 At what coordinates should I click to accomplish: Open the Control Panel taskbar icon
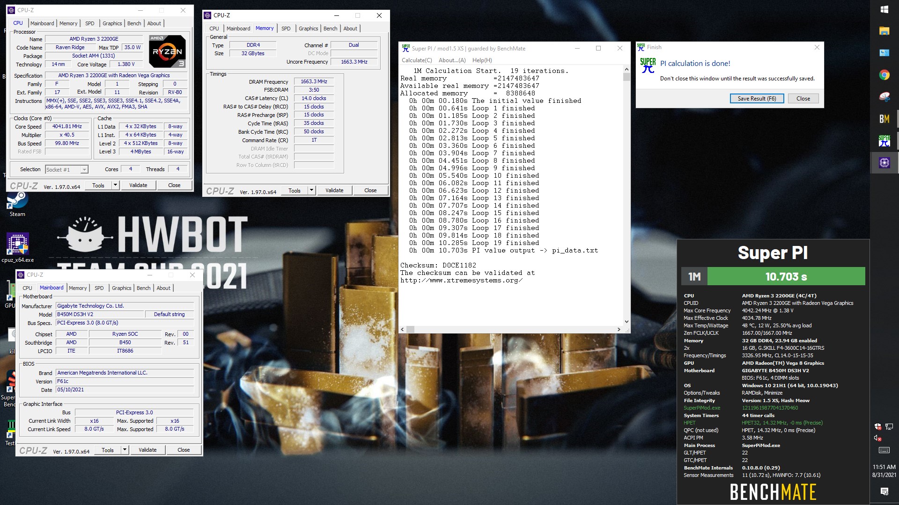[884, 53]
